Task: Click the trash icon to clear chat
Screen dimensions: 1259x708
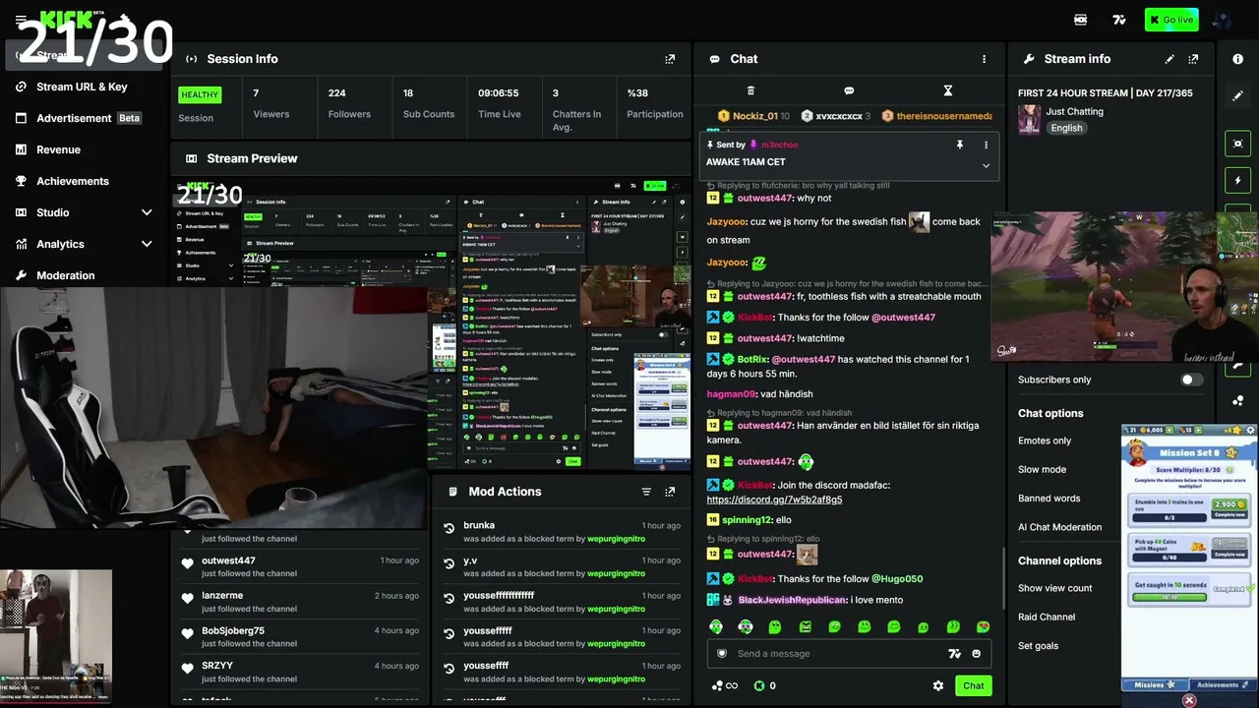Action: 750,90
